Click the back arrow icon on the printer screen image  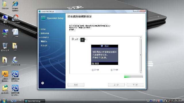(x=93, y=64)
